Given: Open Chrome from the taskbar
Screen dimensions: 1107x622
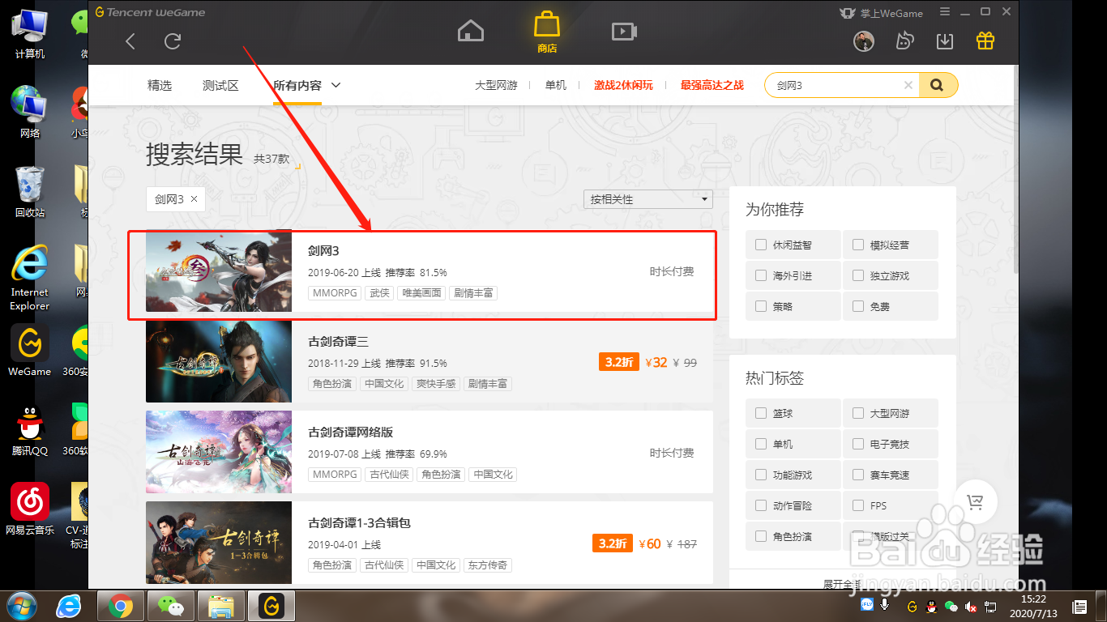Looking at the screenshot, I should (121, 606).
